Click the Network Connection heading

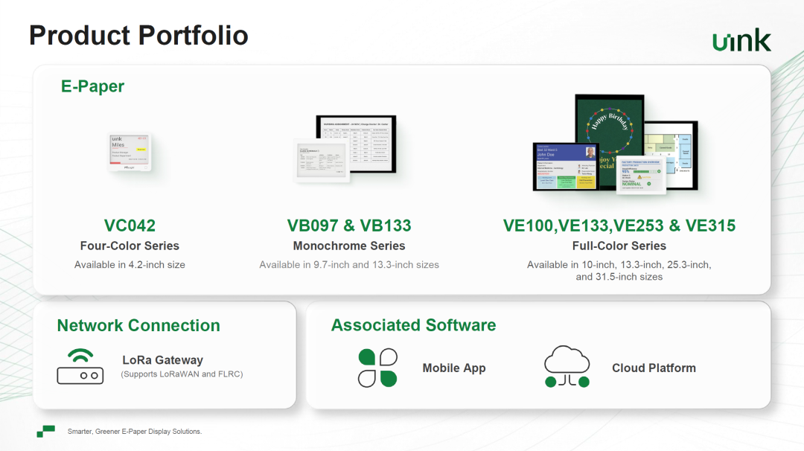(138, 325)
